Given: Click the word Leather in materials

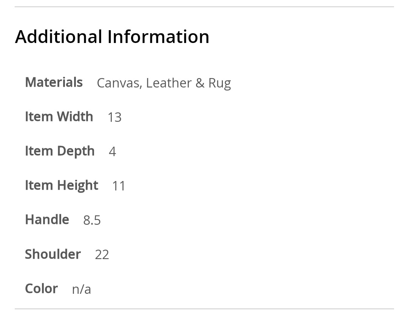Looking at the screenshot, I should 168,83.
